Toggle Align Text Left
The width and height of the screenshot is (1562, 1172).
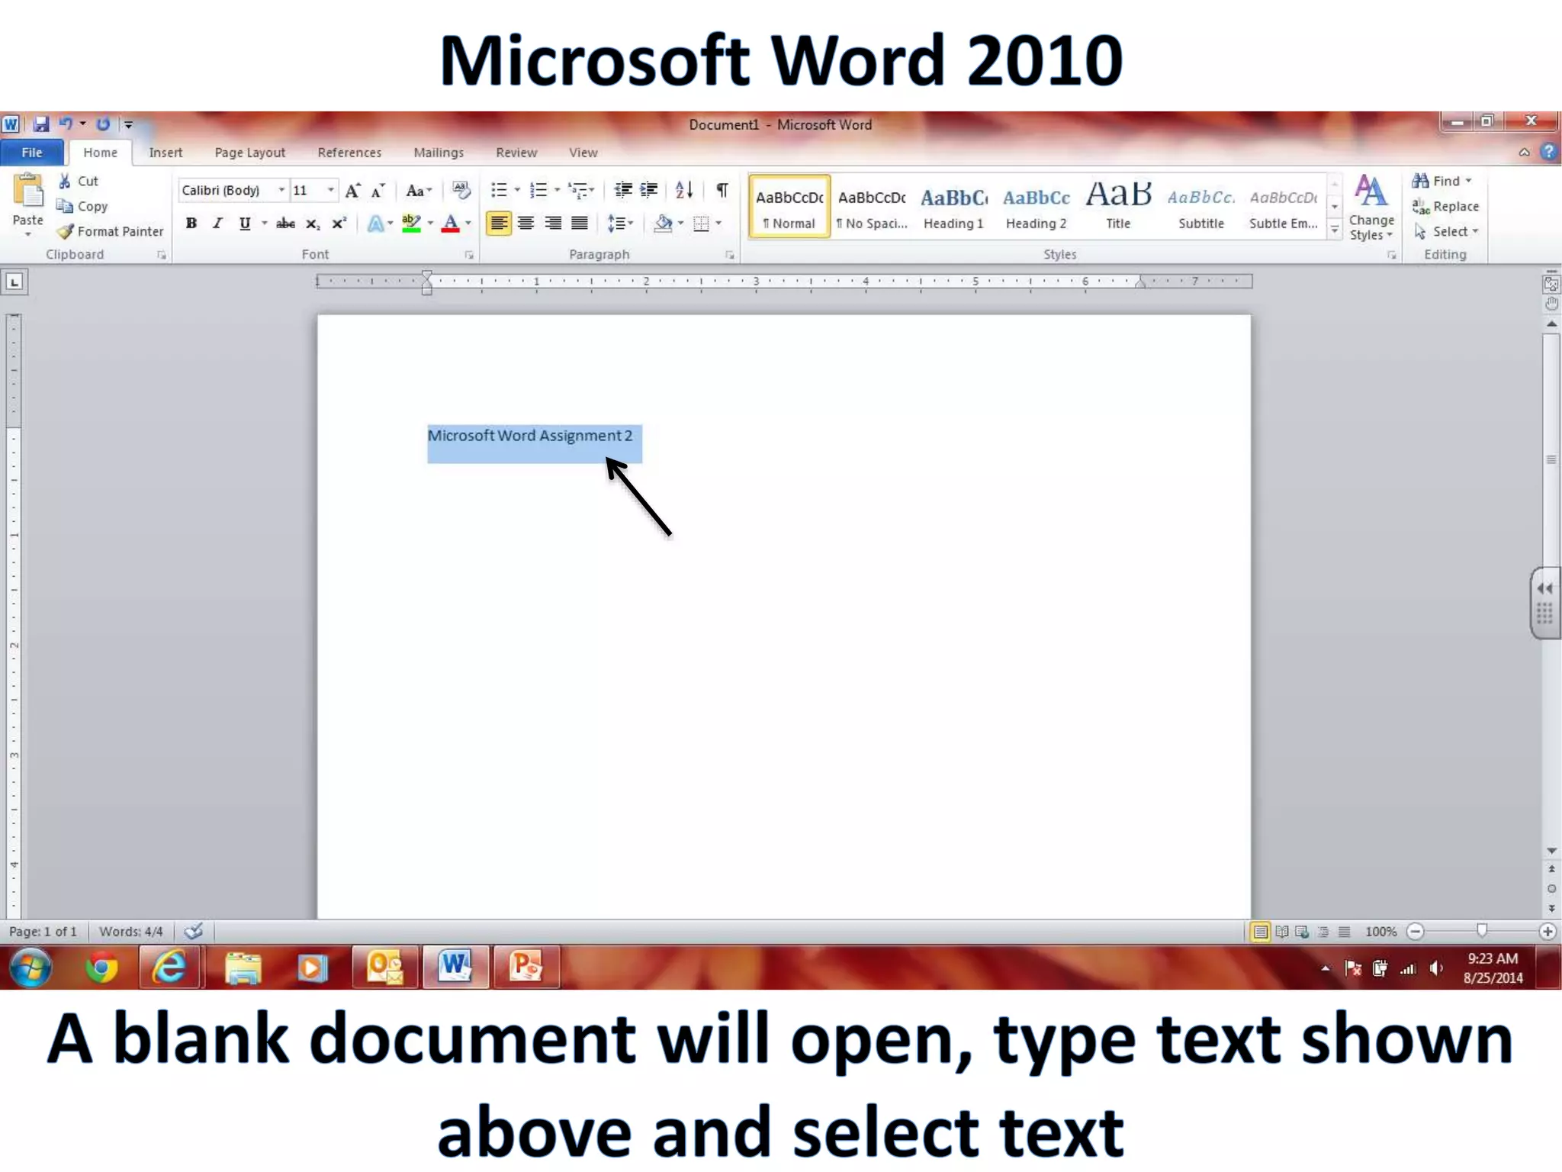(499, 224)
